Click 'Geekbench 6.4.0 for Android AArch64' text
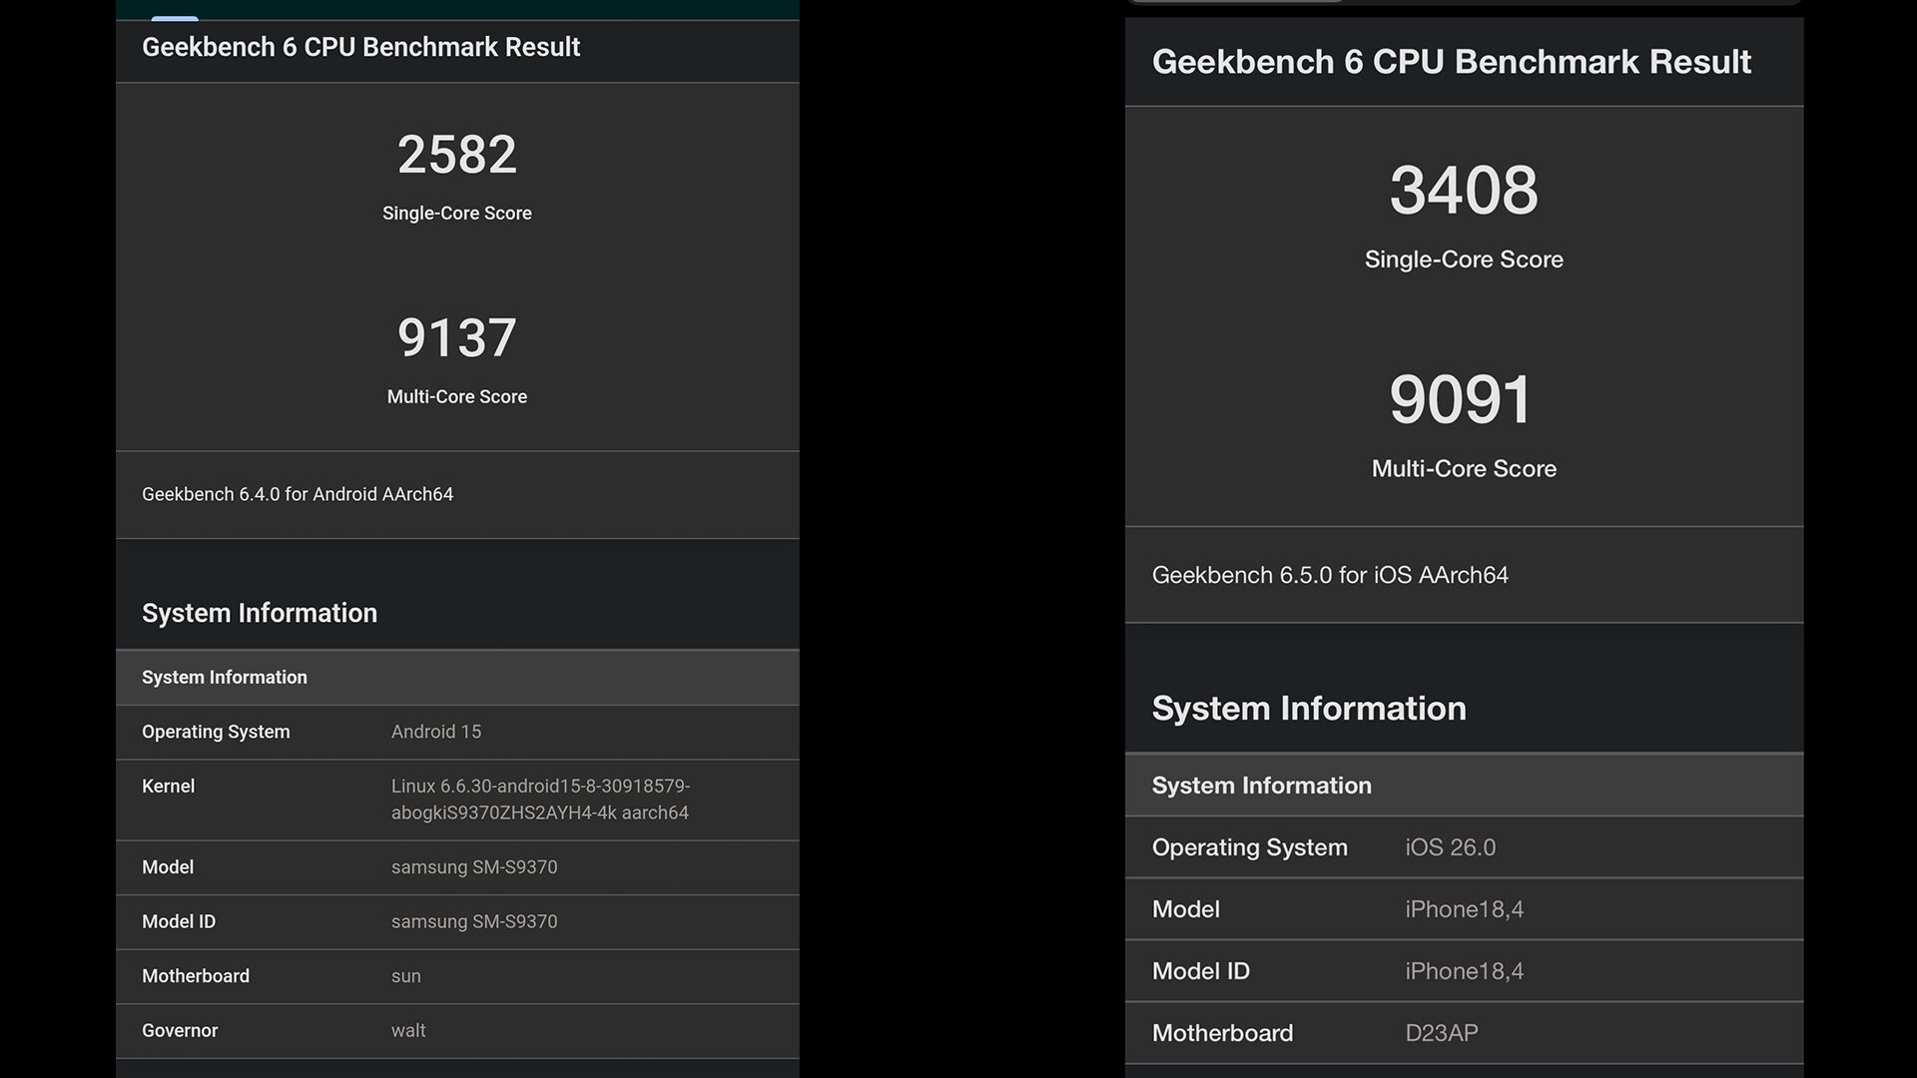This screenshot has width=1917, height=1078. click(x=298, y=494)
